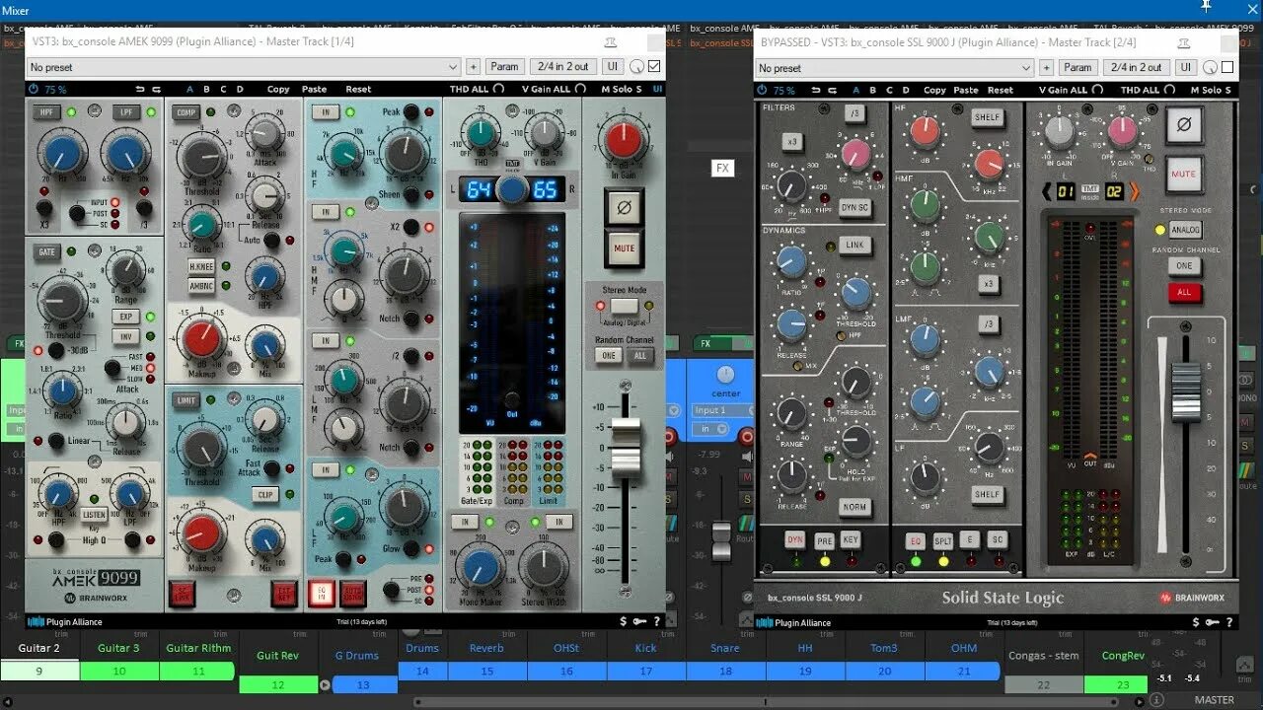Click the AMEK compressor Threshold knob
Image resolution: width=1263 pixels, height=710 pixels.
click(202, 158)
